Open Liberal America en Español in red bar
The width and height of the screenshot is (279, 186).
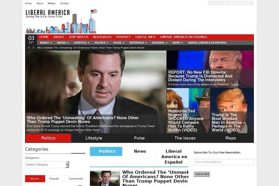[184, 37]
